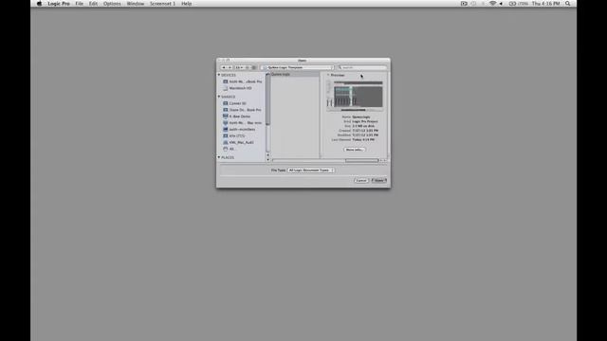The image size is (607, 341).
Task: Click the screen recording menu bar icon
Action: pyautogui.click(x=464, y=4)
